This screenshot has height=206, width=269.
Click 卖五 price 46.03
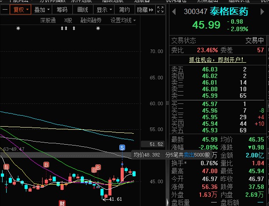tap(210, 69)
